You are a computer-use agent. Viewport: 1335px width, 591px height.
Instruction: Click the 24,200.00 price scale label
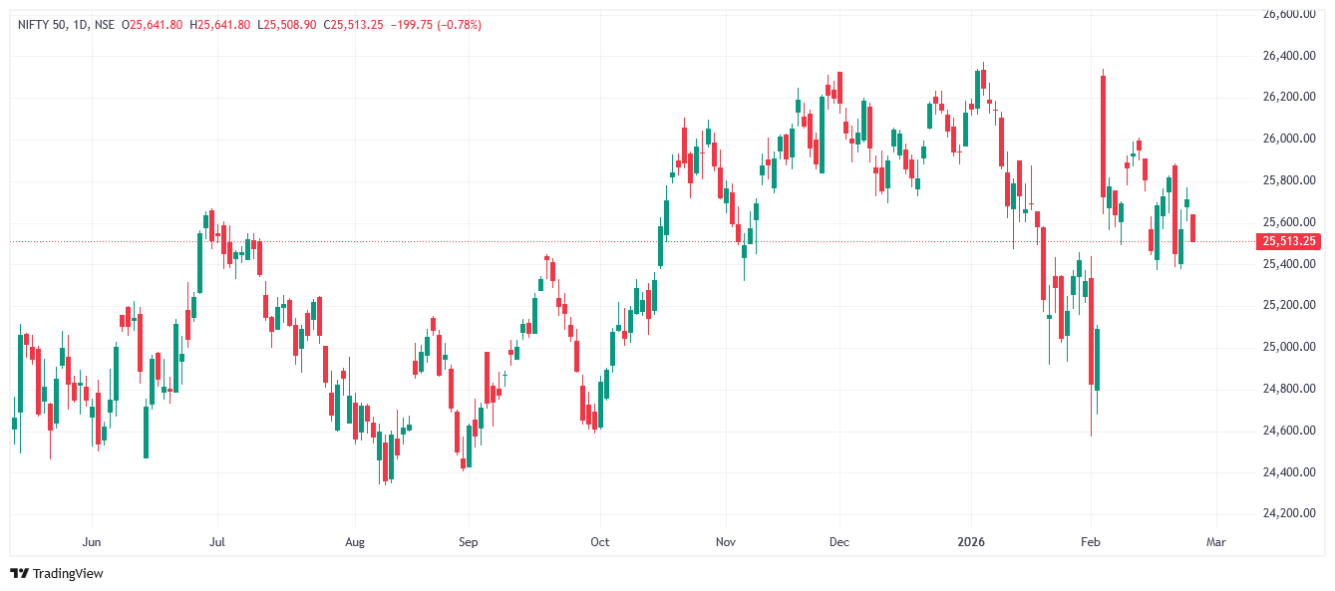point(1289,513)
